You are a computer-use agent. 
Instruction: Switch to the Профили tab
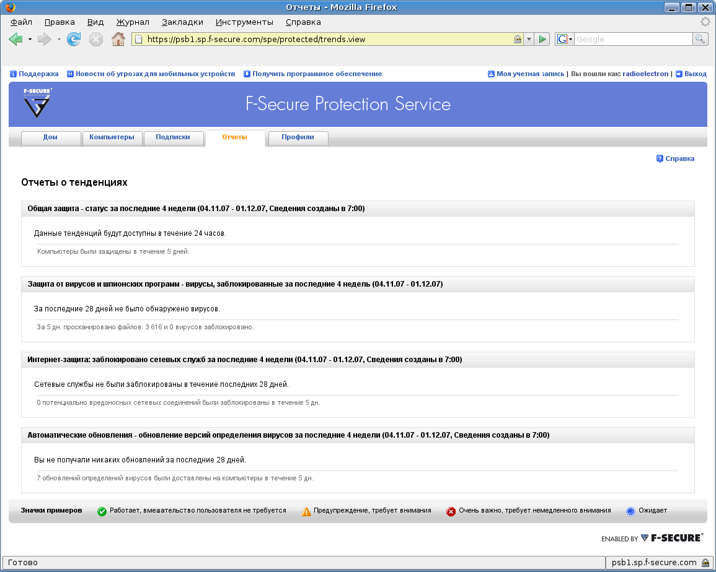tap(298, 138)
